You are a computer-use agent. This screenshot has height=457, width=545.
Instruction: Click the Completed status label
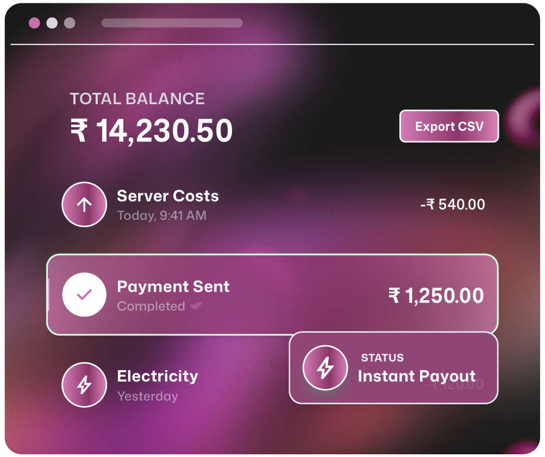tap(151, 306)
